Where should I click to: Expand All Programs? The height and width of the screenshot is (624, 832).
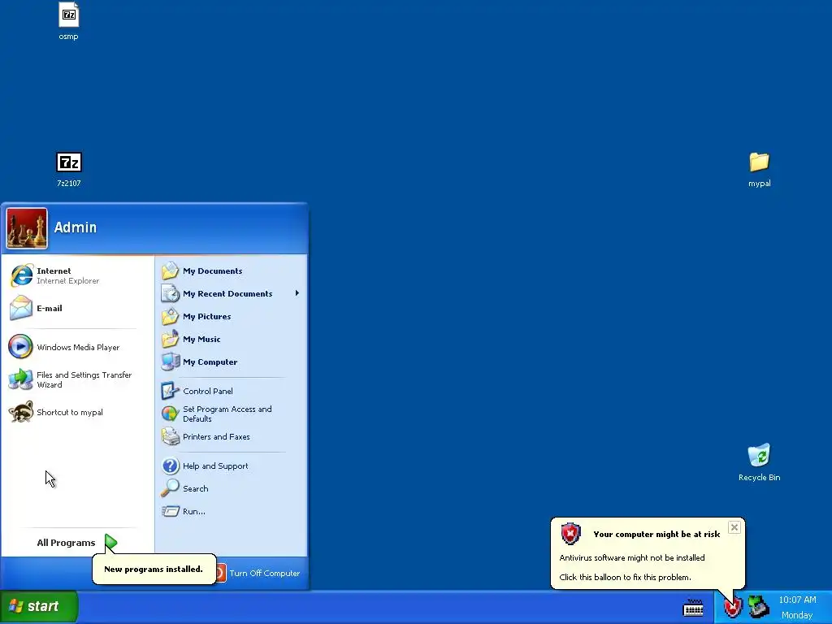coord(77,542)
